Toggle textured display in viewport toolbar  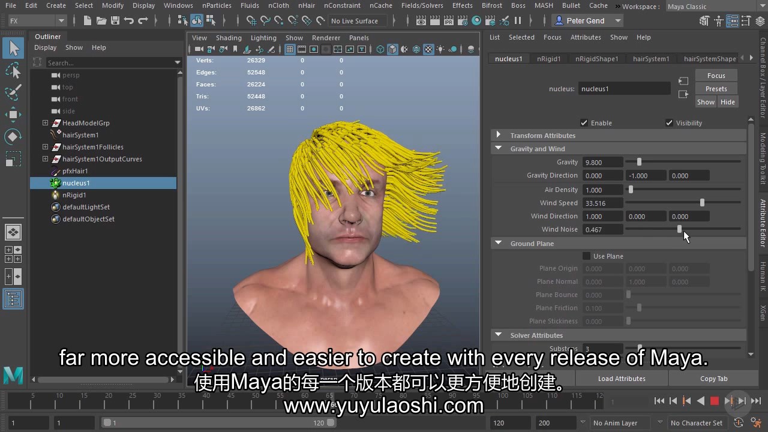pos(428,49)
